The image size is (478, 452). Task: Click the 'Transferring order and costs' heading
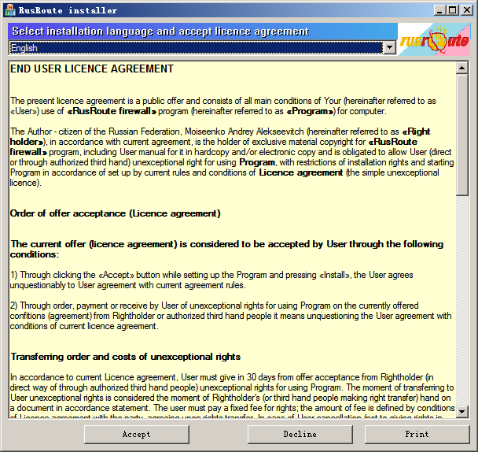click(x=126, y=357)
